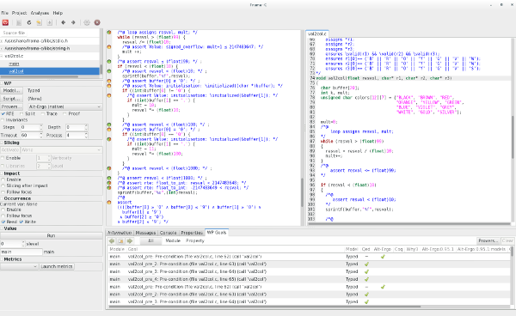Collapse the Occurrence panel section
The height and width of the screenshot is (316, 516).
pos(2,198)
